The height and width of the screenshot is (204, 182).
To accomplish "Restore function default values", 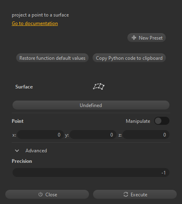I will point(52,58).
